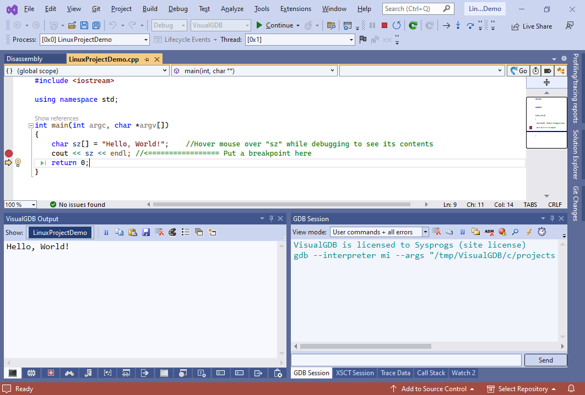This screenshot has height=395, width=585.
Task: Toggle pin on LinuxProjectDemo.cpp tab
Action: tap(147, 59)
